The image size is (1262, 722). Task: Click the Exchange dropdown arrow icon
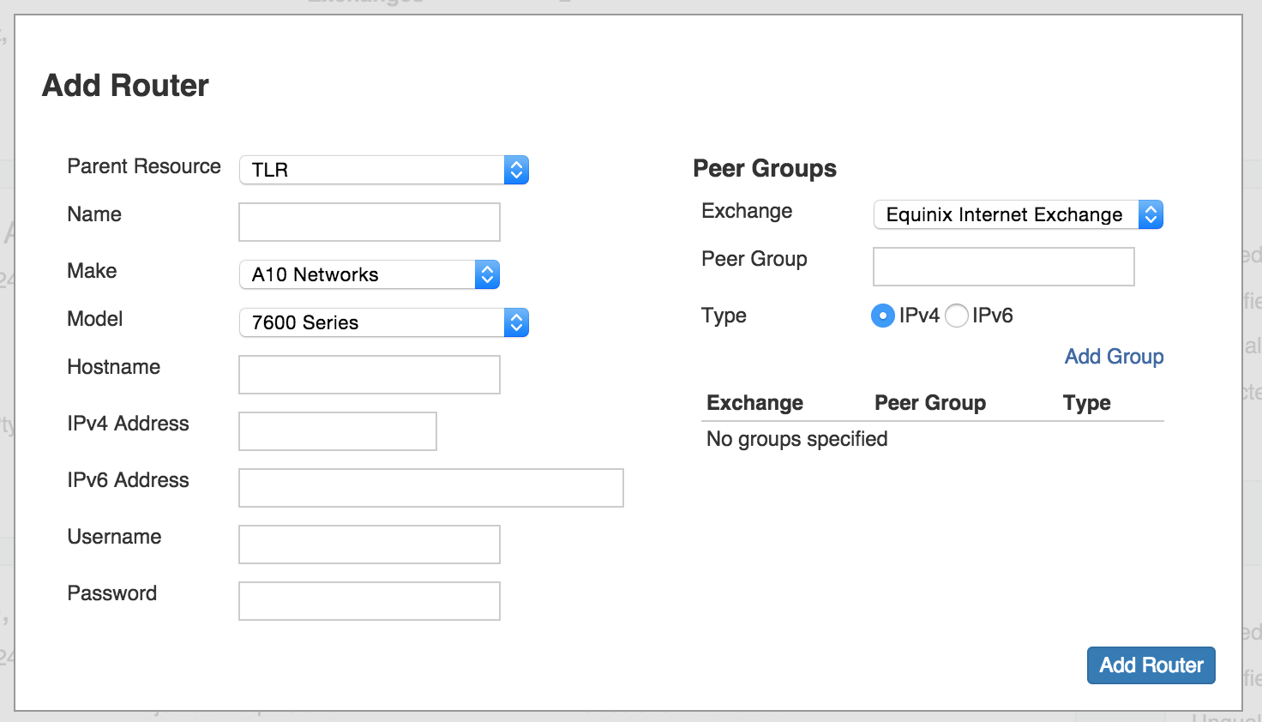pos(1151,214)
